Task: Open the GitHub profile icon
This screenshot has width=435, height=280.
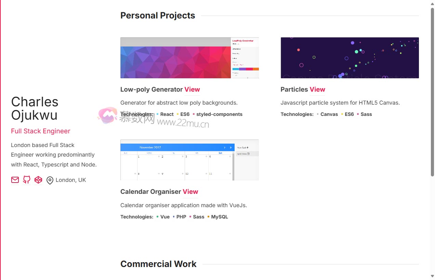Action: point(27,180)
